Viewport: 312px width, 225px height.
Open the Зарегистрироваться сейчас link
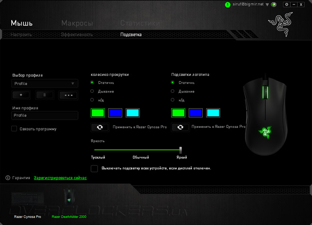(60, 178)
